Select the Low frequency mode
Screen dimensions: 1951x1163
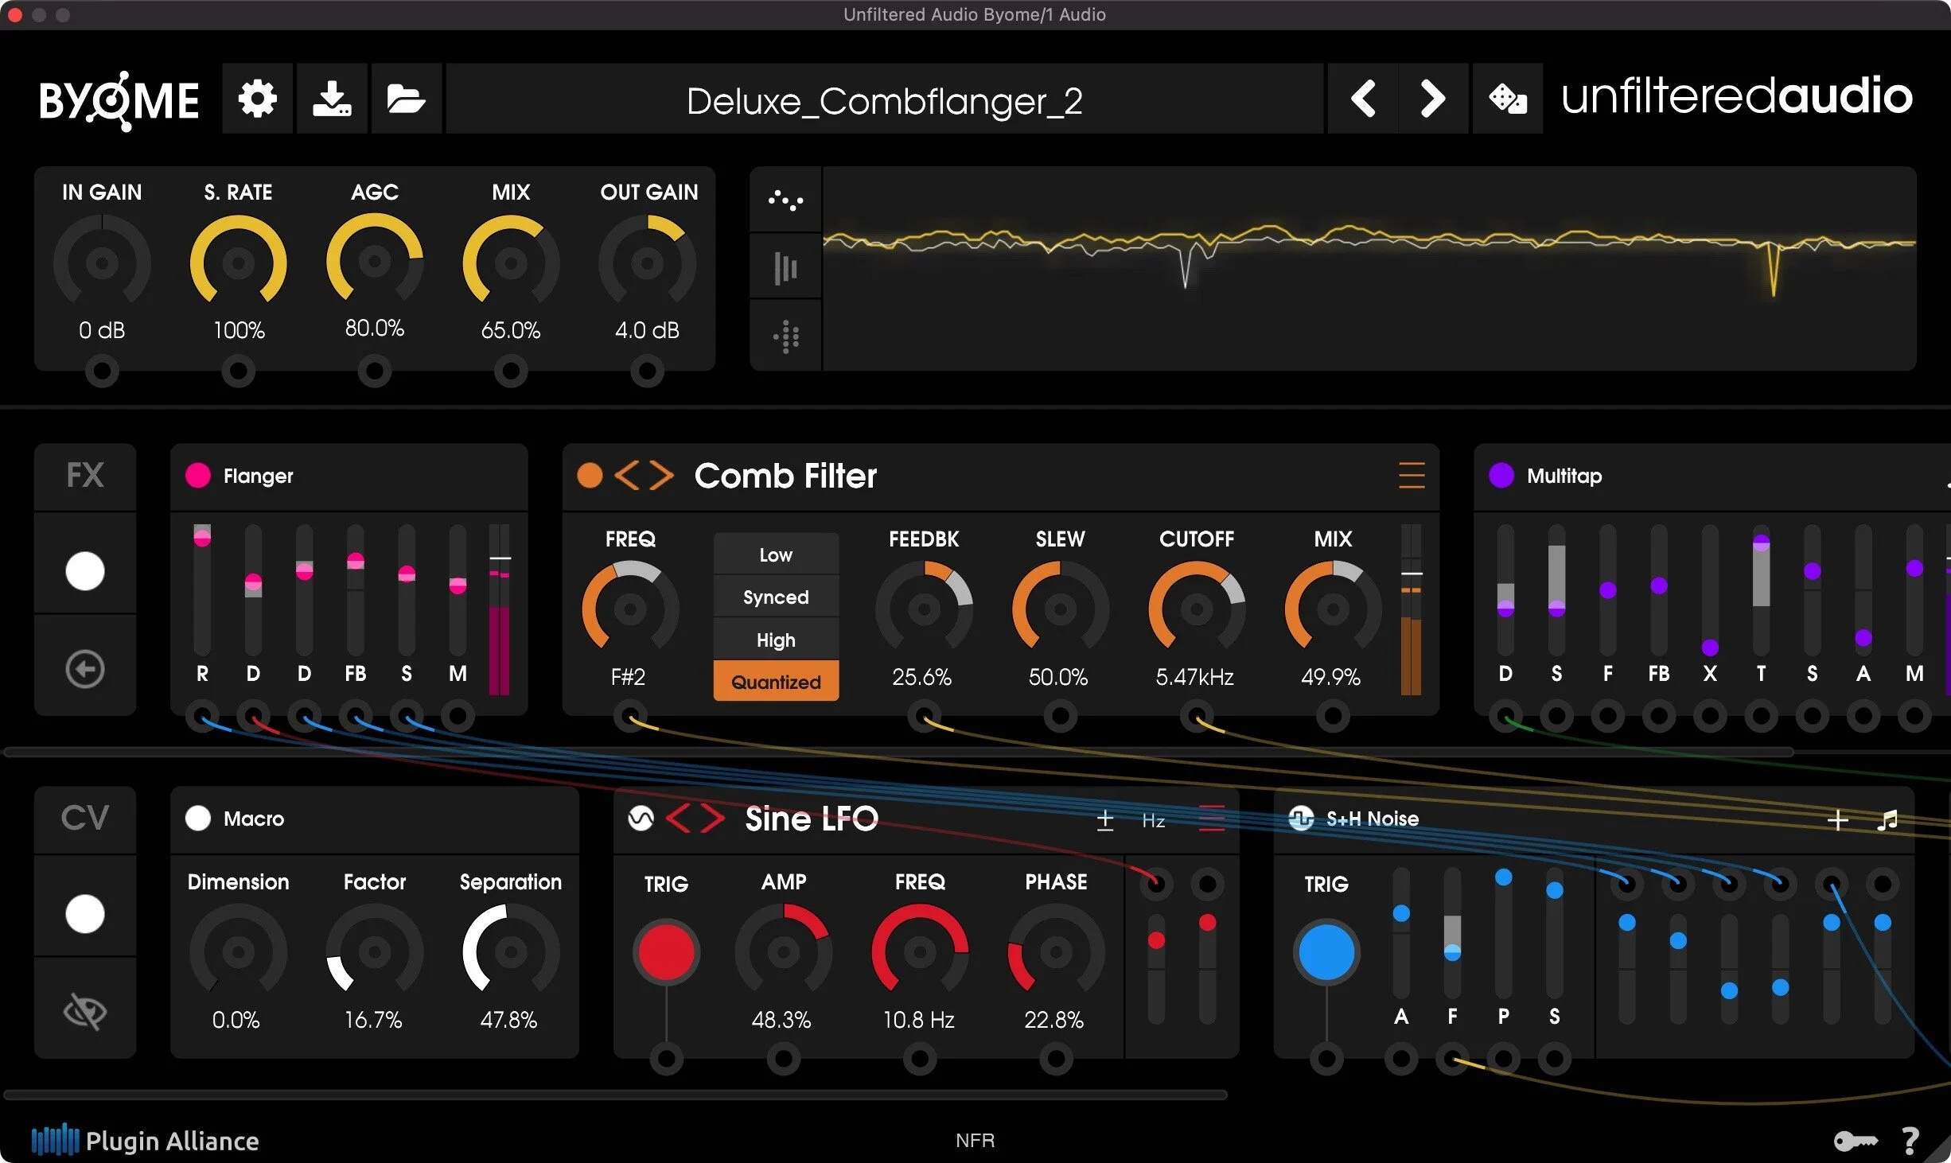(776, 554)
